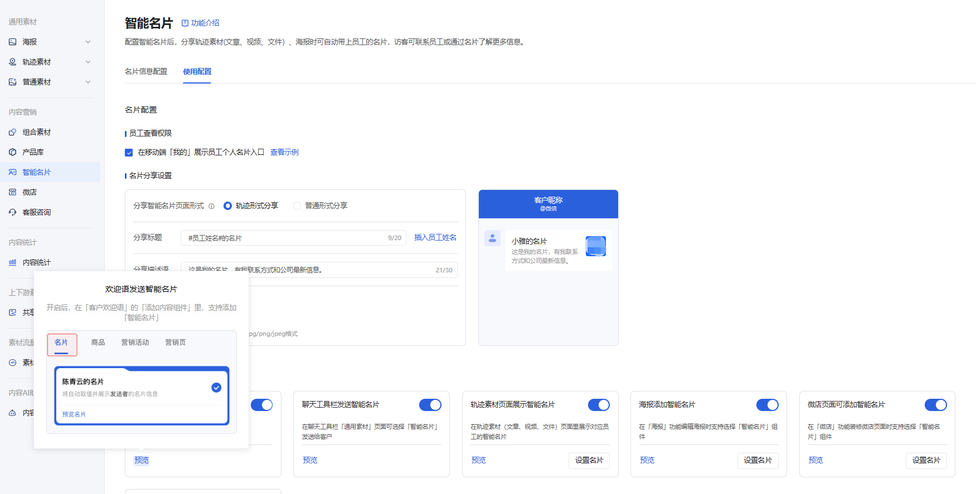Click the info icon beside 分享智能名片页面形式
Viewport: 976px width, 494px height.
pos(211,206)
